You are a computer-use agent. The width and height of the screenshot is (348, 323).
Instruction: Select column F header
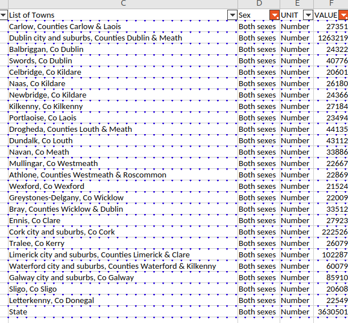click(x=330, y=4)
